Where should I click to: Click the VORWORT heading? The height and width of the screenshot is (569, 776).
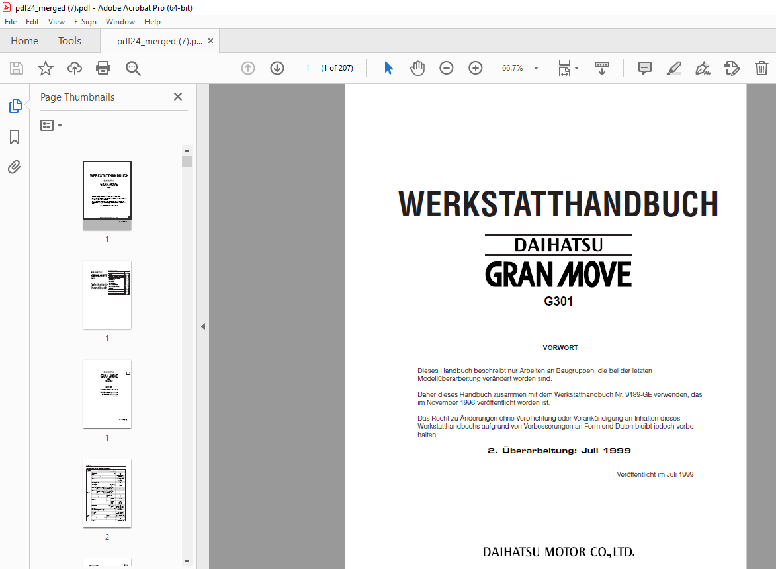click(560, 348)
